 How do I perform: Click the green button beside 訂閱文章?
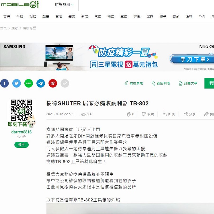pyautogui.click(x=209, y=83)
